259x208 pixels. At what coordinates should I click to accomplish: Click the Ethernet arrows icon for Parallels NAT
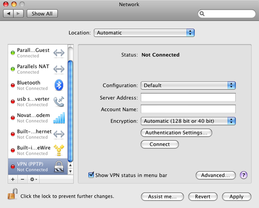coord(59,69)
